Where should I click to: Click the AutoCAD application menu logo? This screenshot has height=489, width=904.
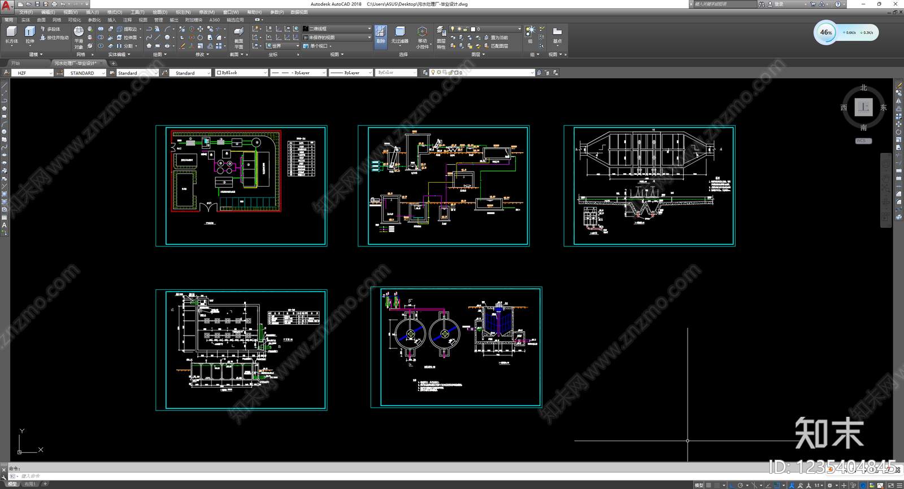(x=6, y=6)
